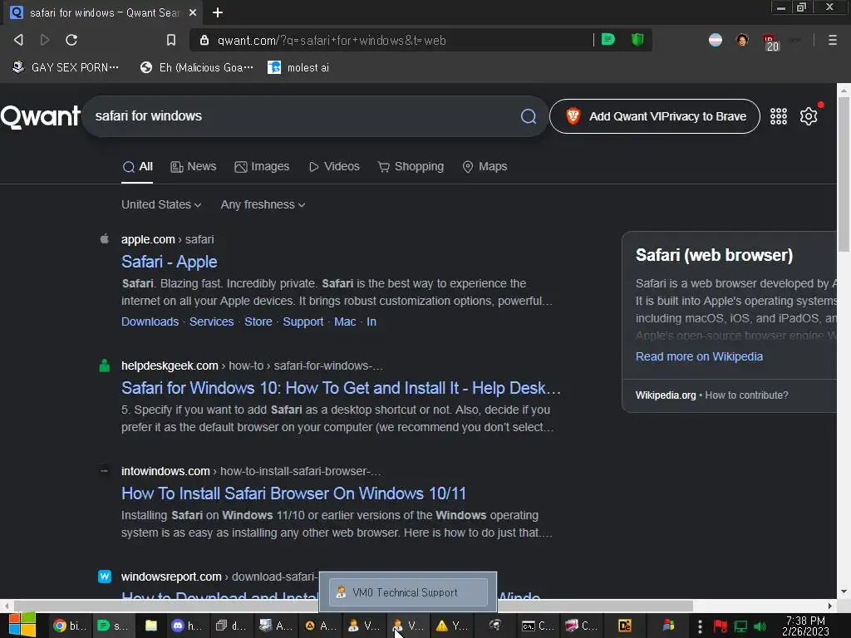The height and width of the screenshot is (638, 851).
Task: Click the green shield icon in address bar
Action: tap(637, 39)
